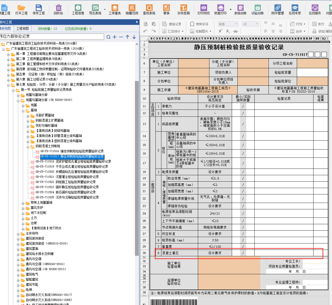
Task: Click the 打开工程 open project icon
Action: pyautogui.click(x=21, y=10)
